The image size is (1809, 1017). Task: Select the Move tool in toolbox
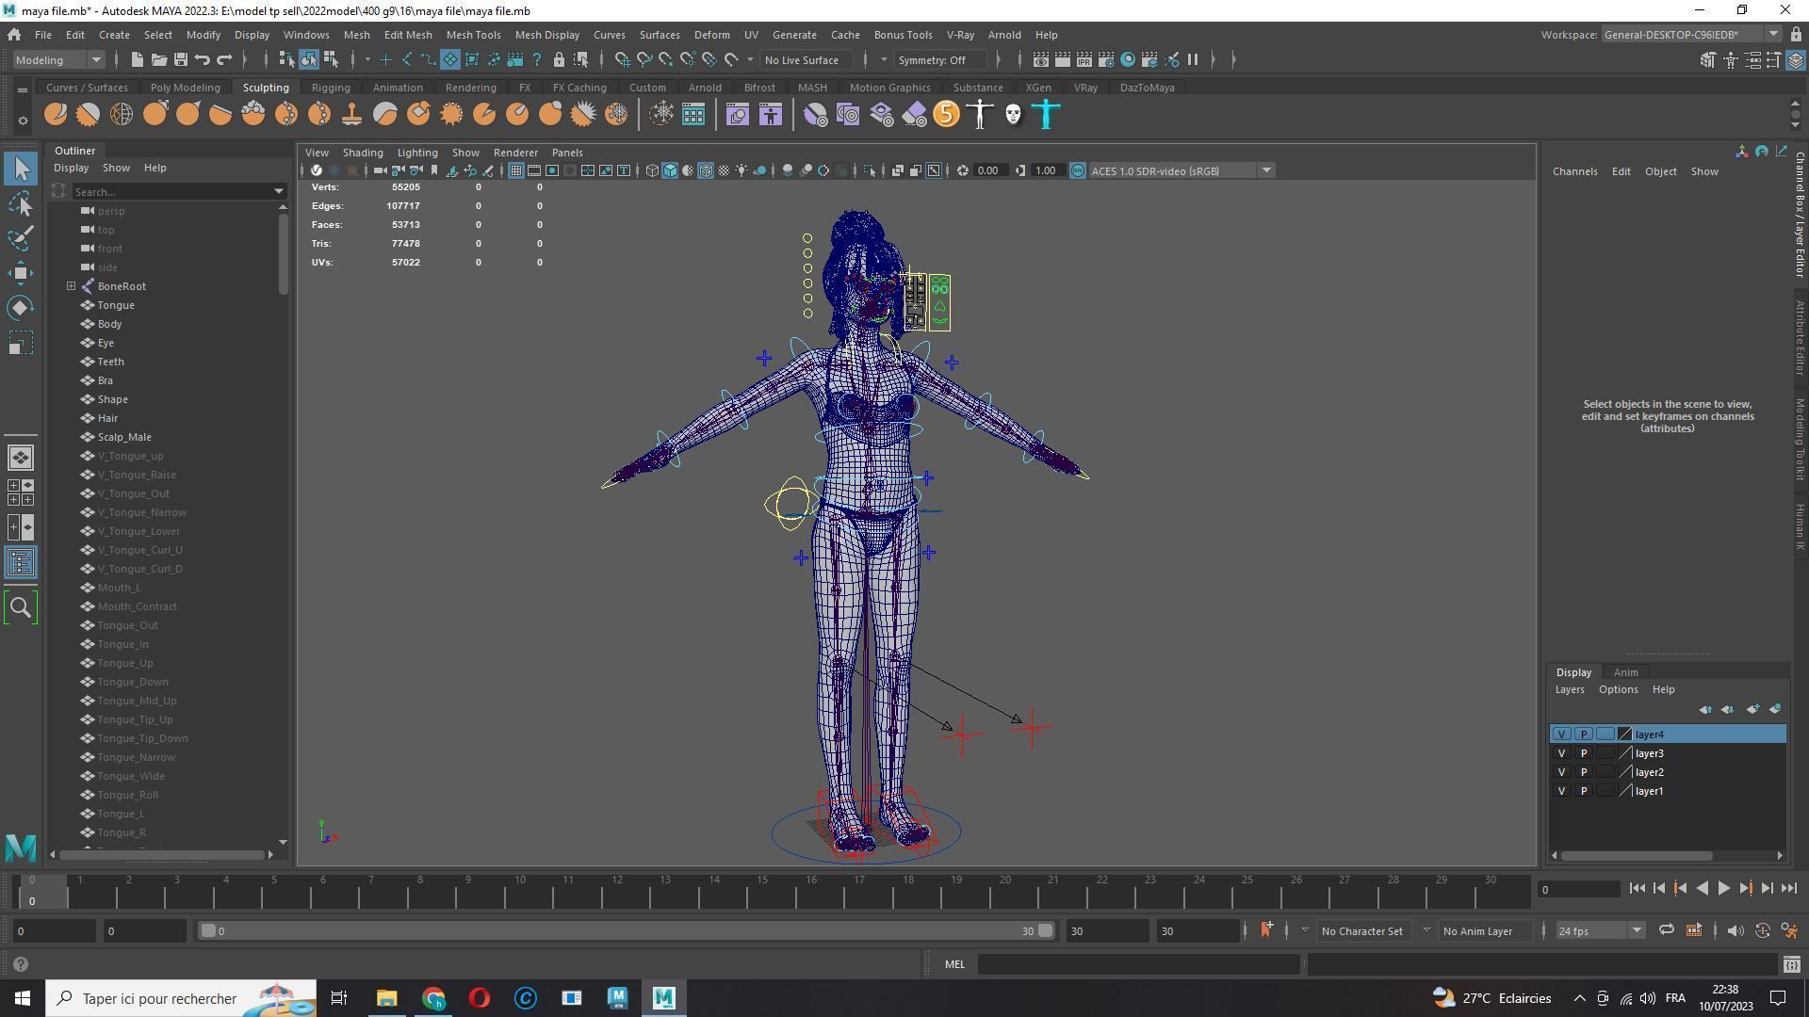[21, 273]
